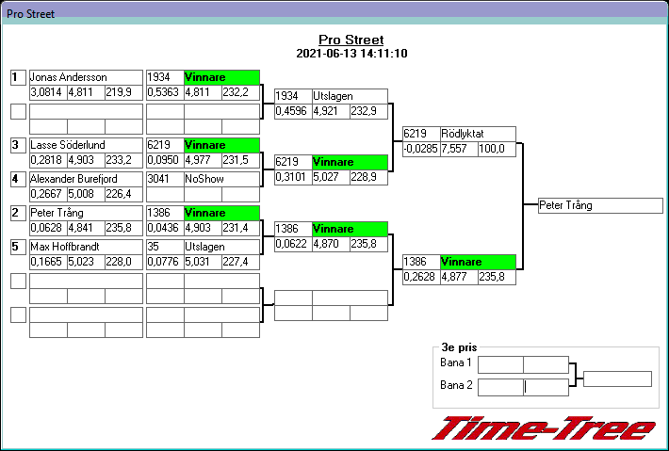Click the Time-Tree logo

[544, 428]
